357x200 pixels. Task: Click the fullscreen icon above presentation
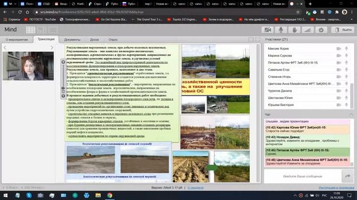pos(258,39)
